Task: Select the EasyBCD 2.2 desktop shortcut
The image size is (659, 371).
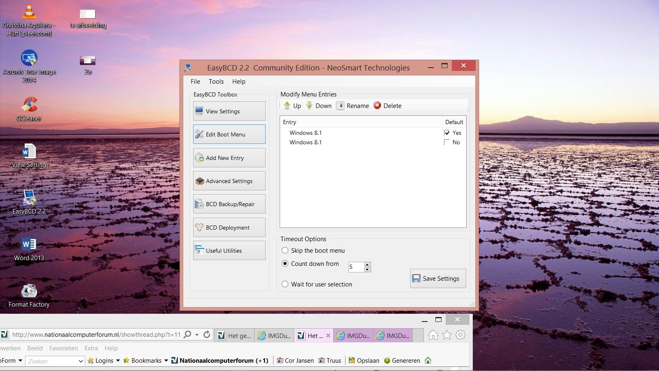Action: pyautogui.click(x=29, y=202)
